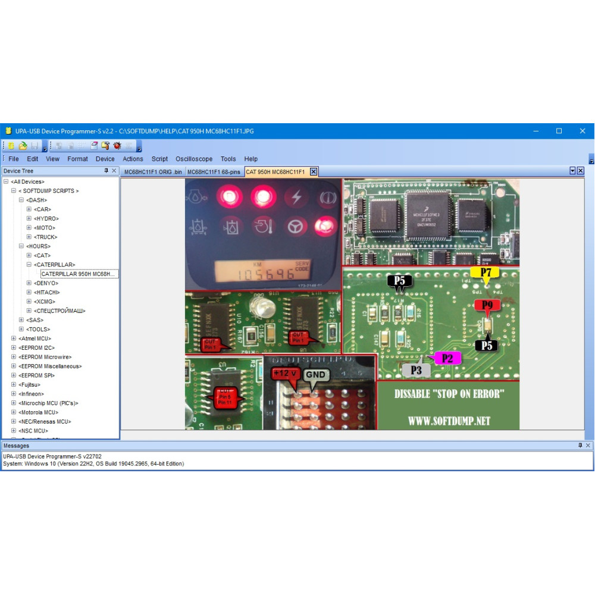Select the <EEPROM SPI> tree label
This screenshot has width=595, height=595.
(36, 375)
